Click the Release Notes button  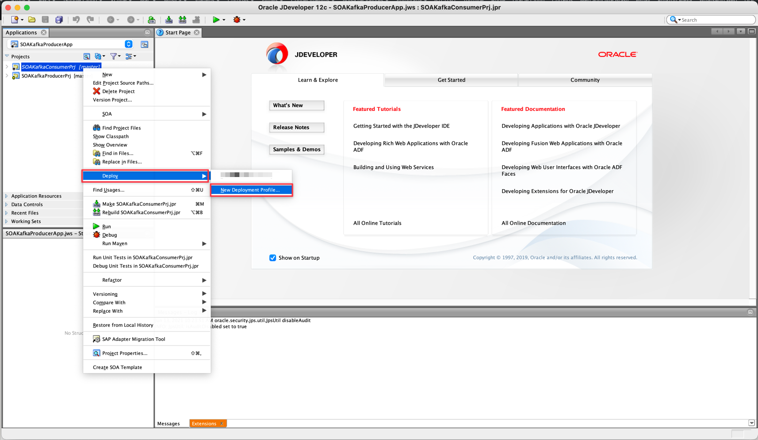[x=296, y=127]
